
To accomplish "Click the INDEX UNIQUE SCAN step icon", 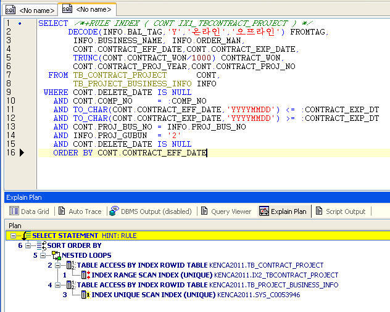I will pos(86,295).
